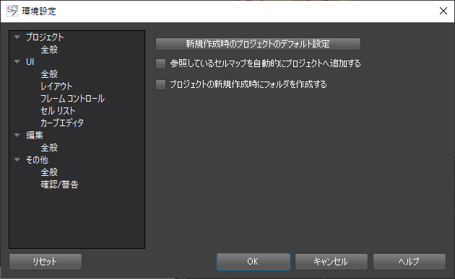Click the app icon in title bar
This screenshot has width=455, height=279.
click(x=12, y=11)
